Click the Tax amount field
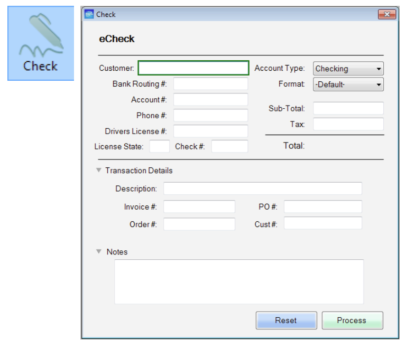This screenshot has width=406, height=340. (348, 124)
